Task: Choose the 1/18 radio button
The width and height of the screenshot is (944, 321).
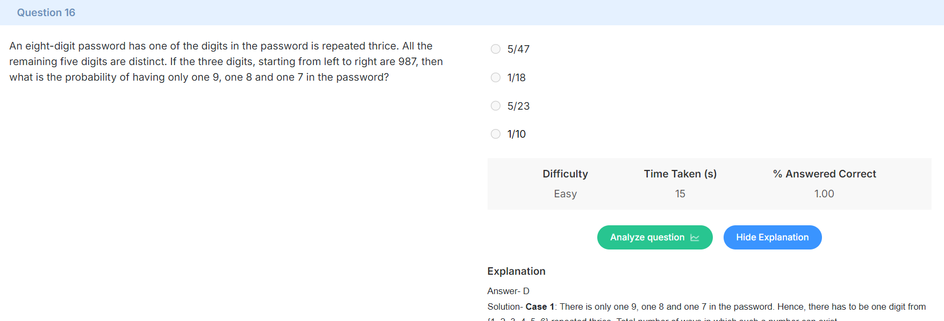Action: click(496, 77)
